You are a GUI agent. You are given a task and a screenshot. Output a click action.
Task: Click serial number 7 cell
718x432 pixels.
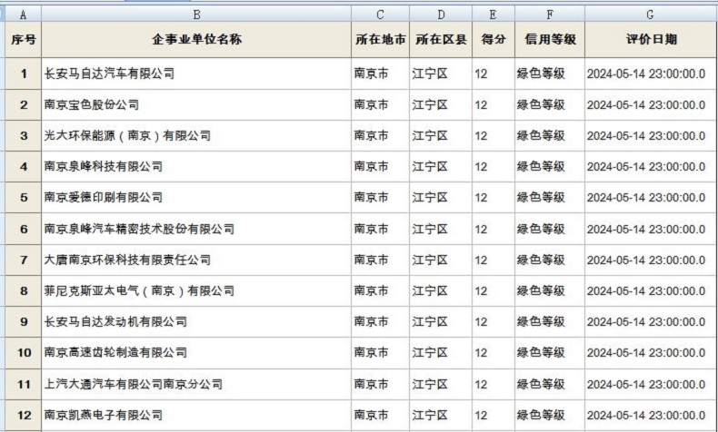[x=23, y=260]
